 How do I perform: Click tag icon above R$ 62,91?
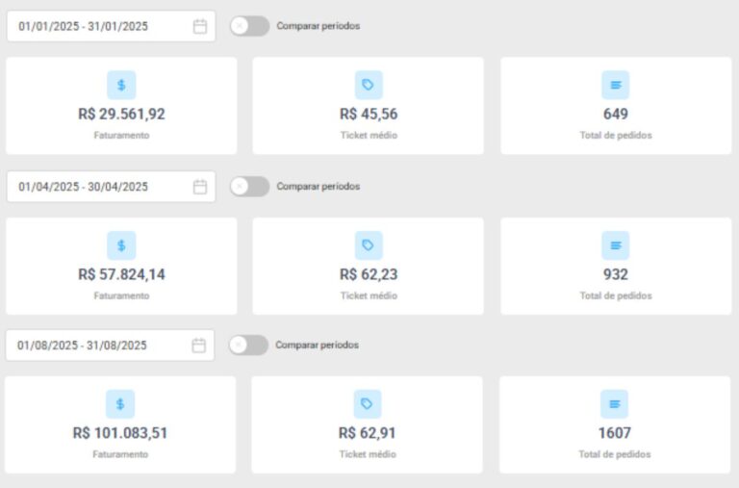(367, 404)
